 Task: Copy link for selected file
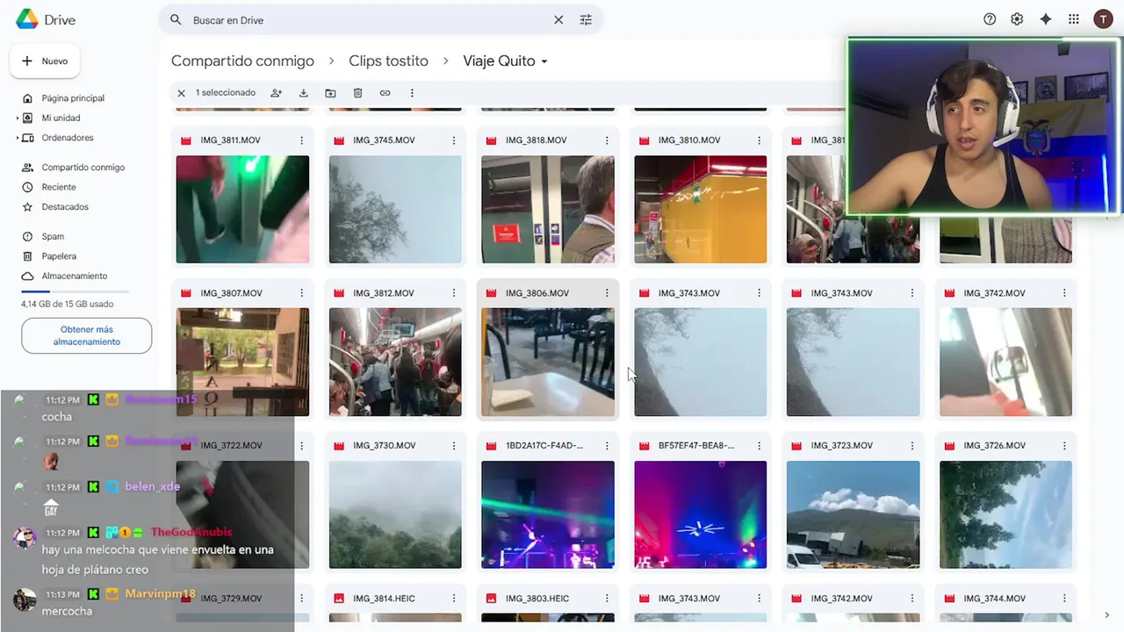pos(385,93)
